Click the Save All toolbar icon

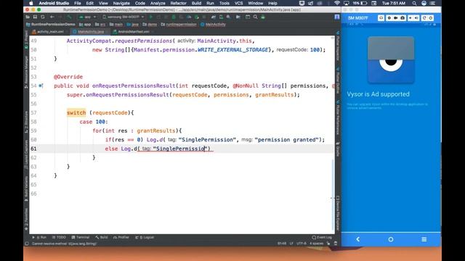pos(35,17)
